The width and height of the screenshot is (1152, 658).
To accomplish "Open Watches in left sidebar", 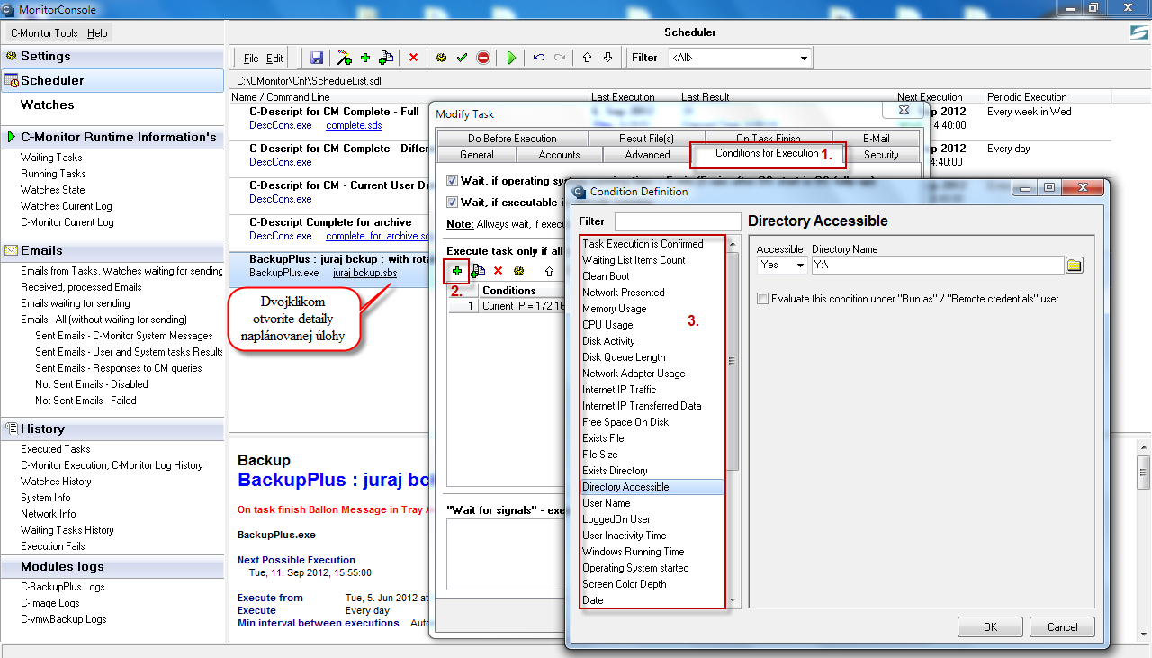I will [48, 104].
